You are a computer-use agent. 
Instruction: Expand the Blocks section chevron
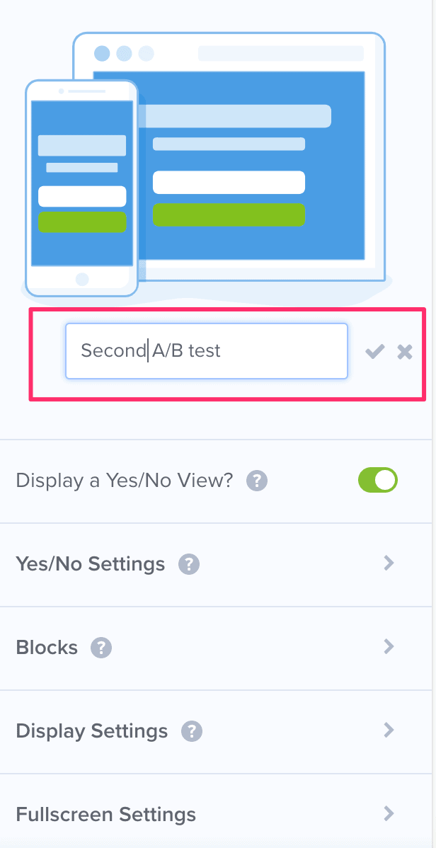click(388, 647)
